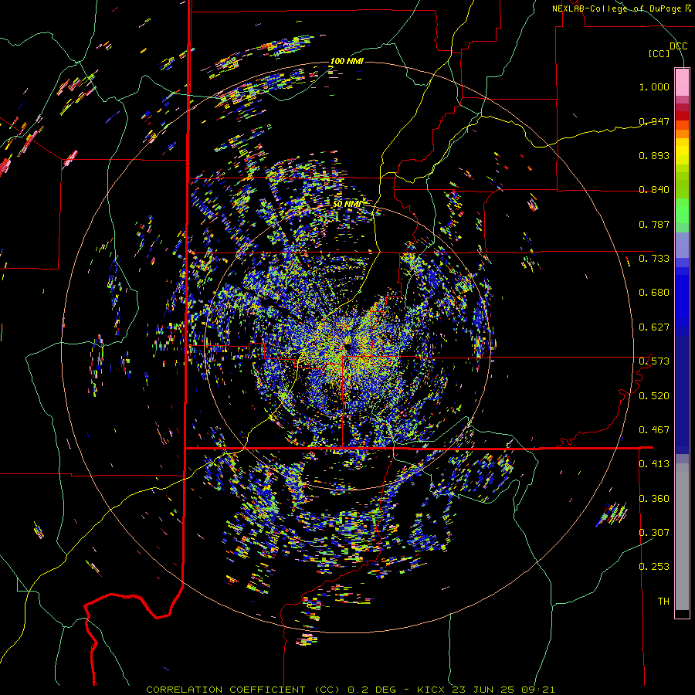Click the Correlation Coefficient caption at bottom
The height and width of the screenshot is (695, 695).
click(350, 690)
